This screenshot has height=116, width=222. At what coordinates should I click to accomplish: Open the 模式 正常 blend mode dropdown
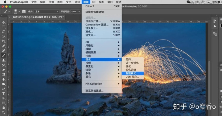[x=47, y=12]
